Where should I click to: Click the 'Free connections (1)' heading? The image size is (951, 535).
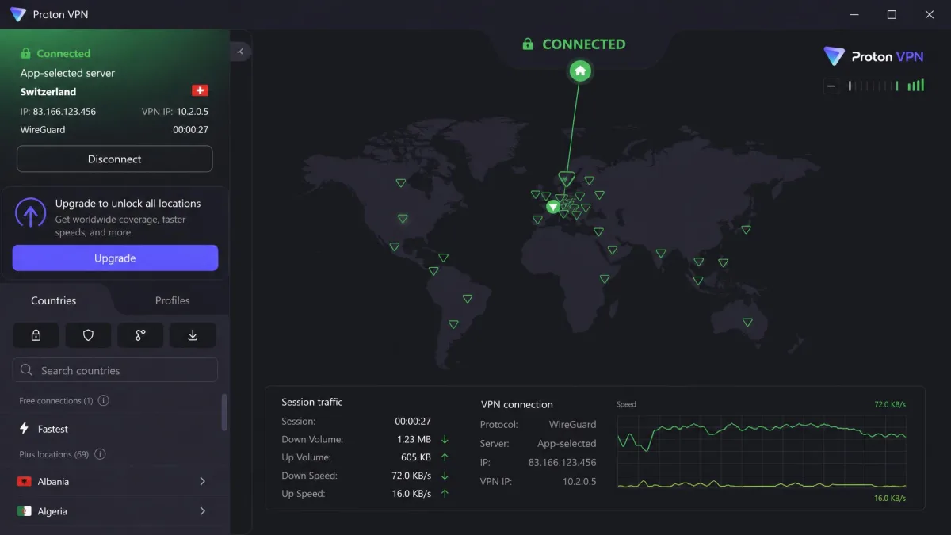(x=56, y=400)
